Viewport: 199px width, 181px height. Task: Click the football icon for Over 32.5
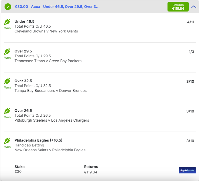[7, 81]
